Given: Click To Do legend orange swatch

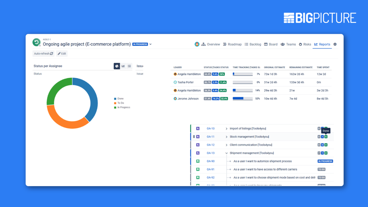Looking at the screenshot, I should tap(115, 103).
